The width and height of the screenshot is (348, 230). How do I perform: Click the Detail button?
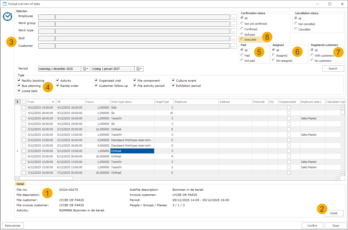334,213
